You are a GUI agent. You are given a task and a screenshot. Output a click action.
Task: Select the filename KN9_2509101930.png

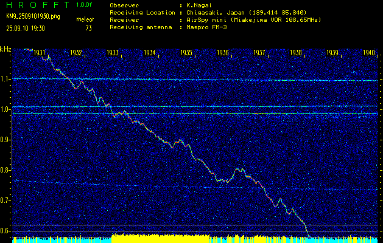point(33,16)
